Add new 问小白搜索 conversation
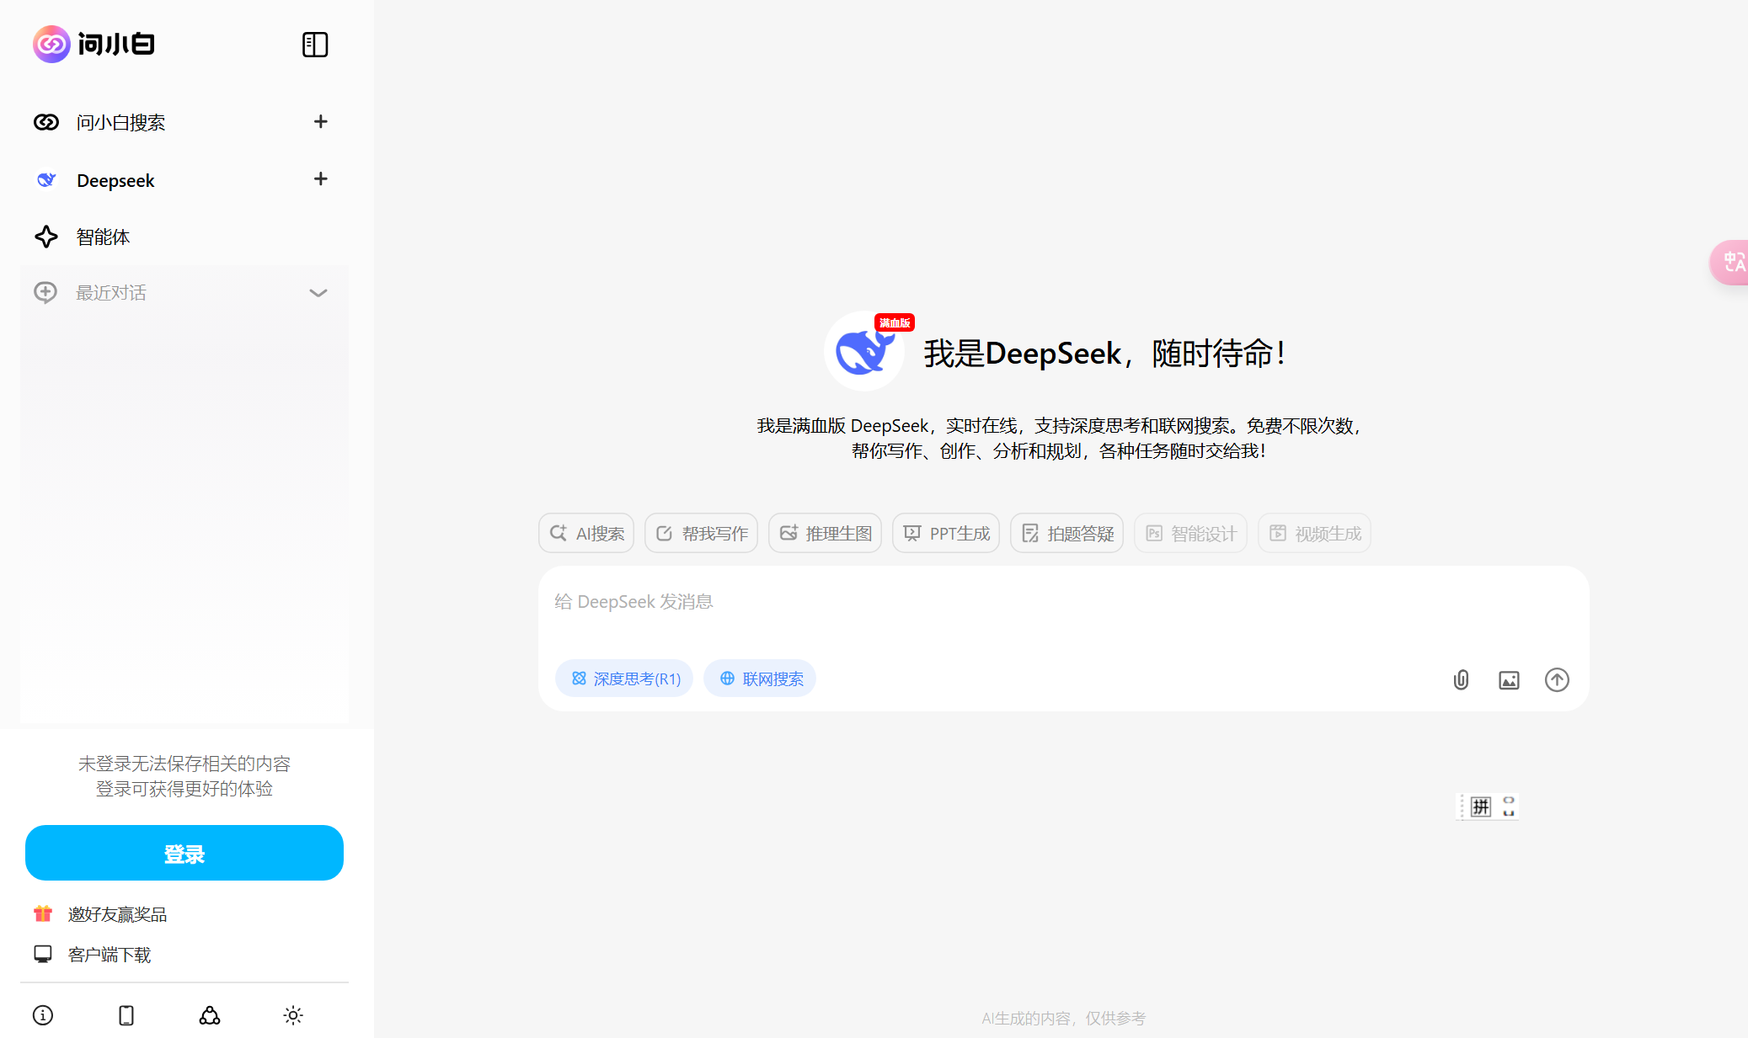This screenshot has width=1748, height=1038. pos(320,122)
